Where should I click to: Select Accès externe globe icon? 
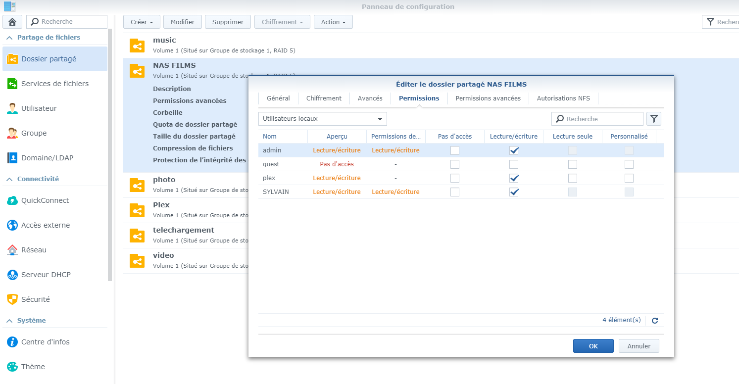tap(12, 225)
